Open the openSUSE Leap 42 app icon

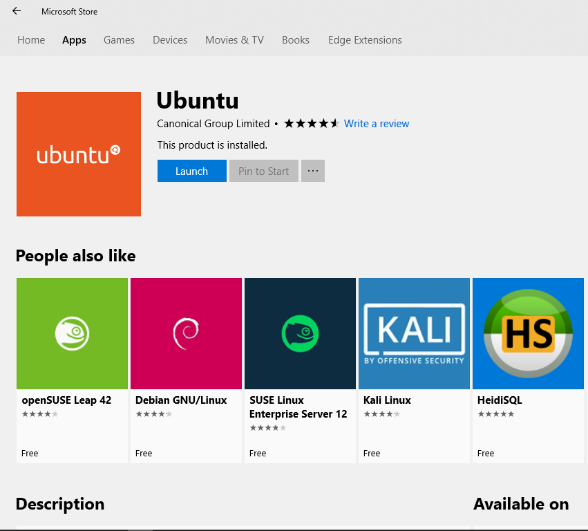pos(72,333)
